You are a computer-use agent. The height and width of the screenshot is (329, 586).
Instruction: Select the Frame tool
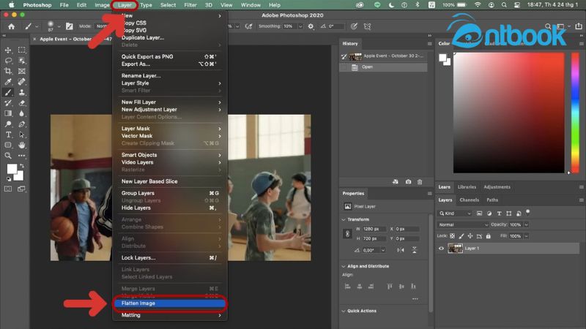22,71
